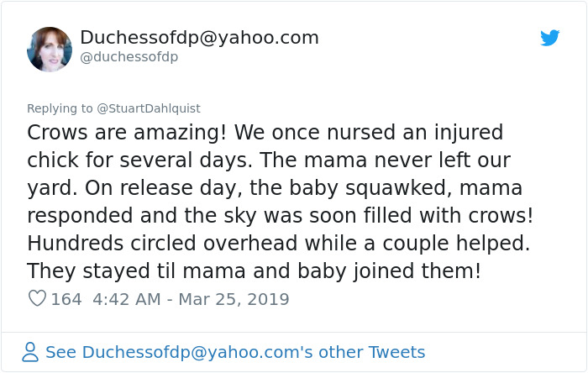Click the display name Duchessofdp@yahoo.com
Screen dimensions: 588x373
coord(199,38)
